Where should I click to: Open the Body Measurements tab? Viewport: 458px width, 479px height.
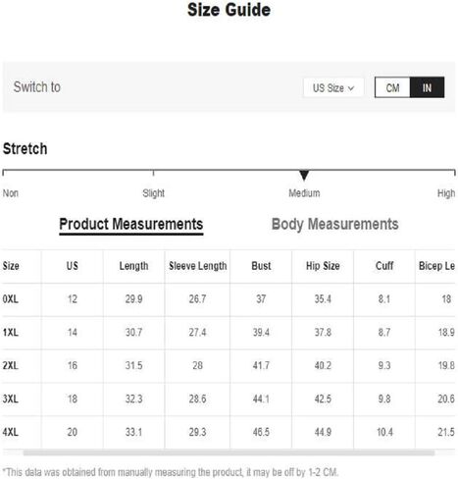(x=334, y=225)
